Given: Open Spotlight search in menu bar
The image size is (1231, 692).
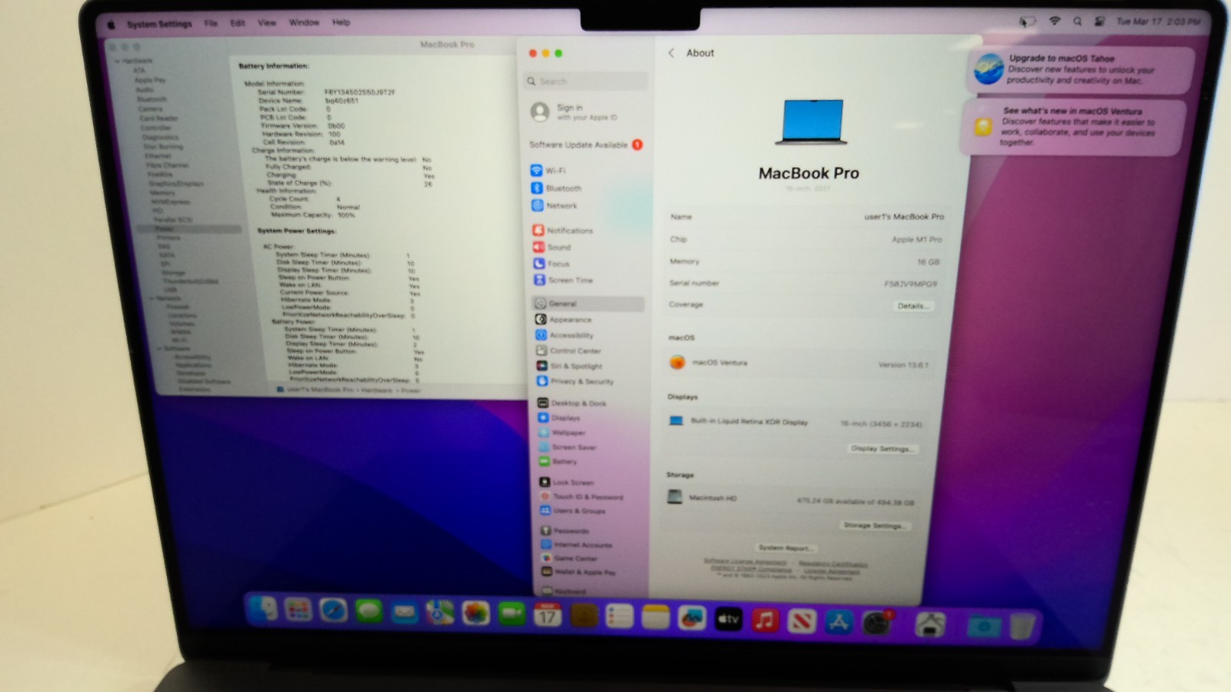Looking at the screenshot, I should coord(1077,22).
